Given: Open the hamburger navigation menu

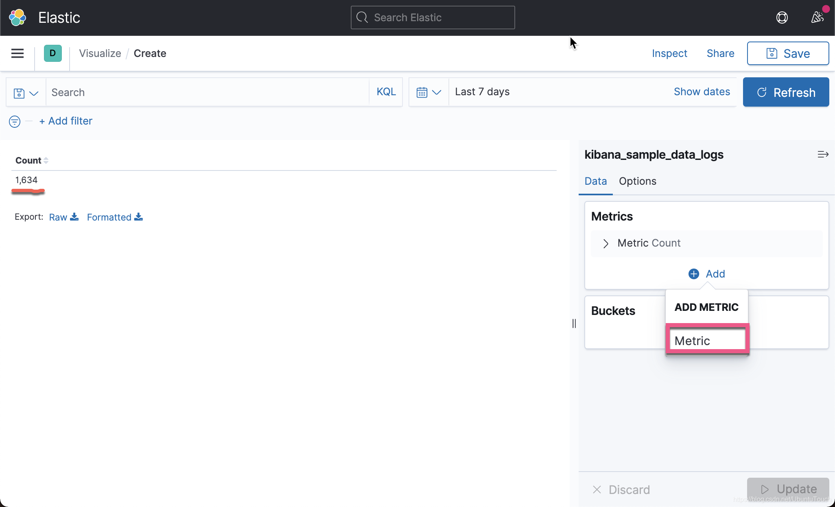Looking at the screenshot, I should click(17, 53).
